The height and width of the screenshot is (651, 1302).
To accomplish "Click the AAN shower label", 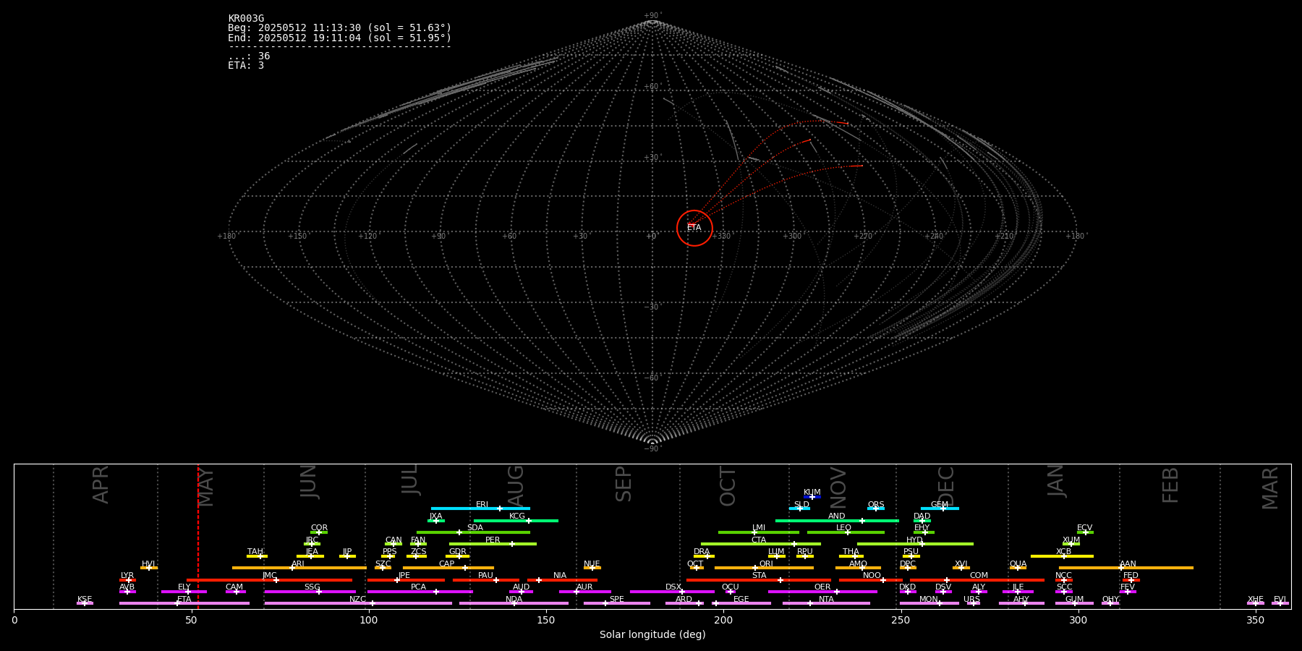I will 1128,564.
